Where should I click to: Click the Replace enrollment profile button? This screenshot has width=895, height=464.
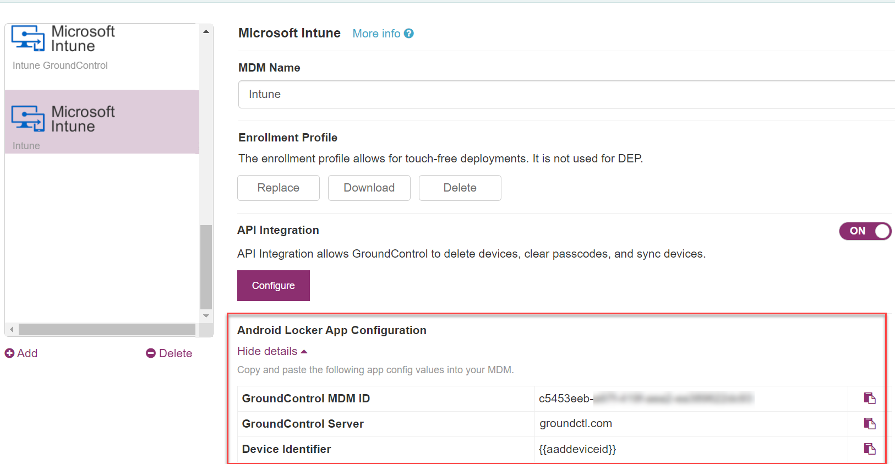(x=279, y=188)
